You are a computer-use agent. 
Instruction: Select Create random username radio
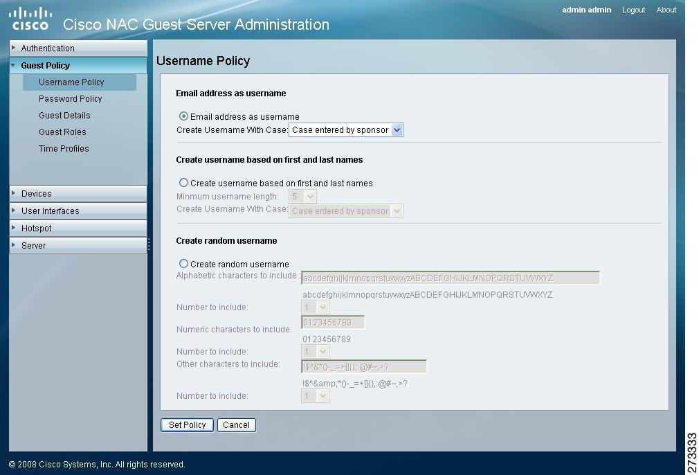pos(183,264)
